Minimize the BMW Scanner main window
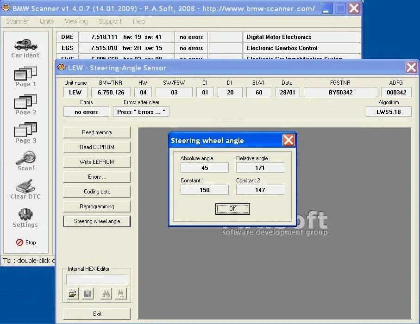Image resolution: width=420 pixels, height=324 pixels. tap(326, 8)
